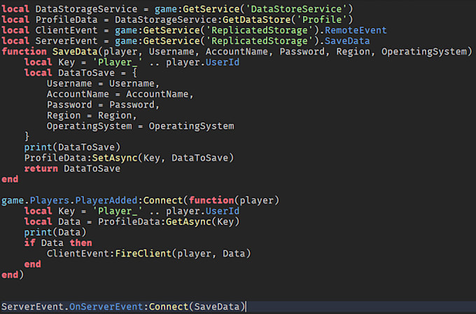Click the indented end closing the if block

[32, 264]
